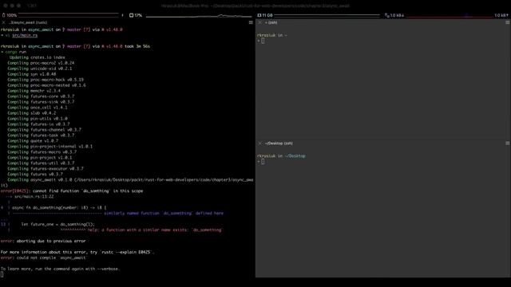Click the battery 100% status icon

coord(3,15)
